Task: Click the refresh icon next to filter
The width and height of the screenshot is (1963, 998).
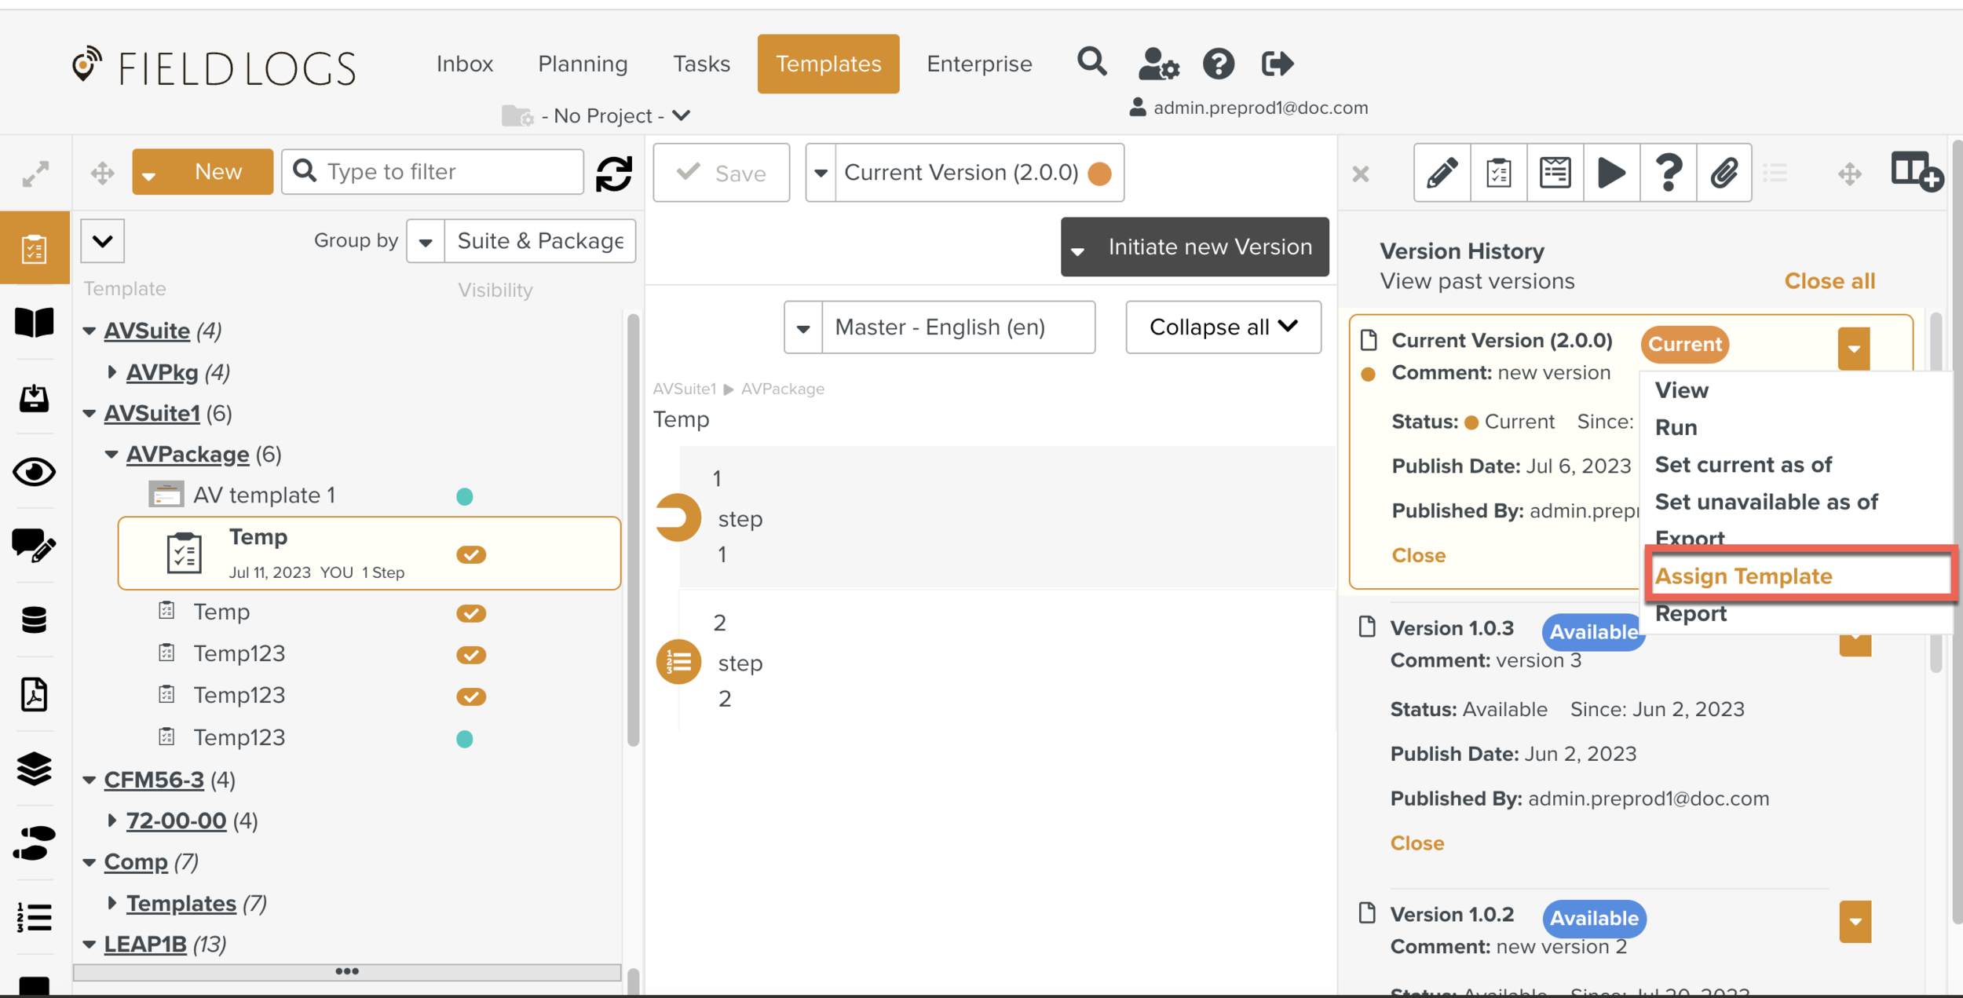Action: point(614,173)
